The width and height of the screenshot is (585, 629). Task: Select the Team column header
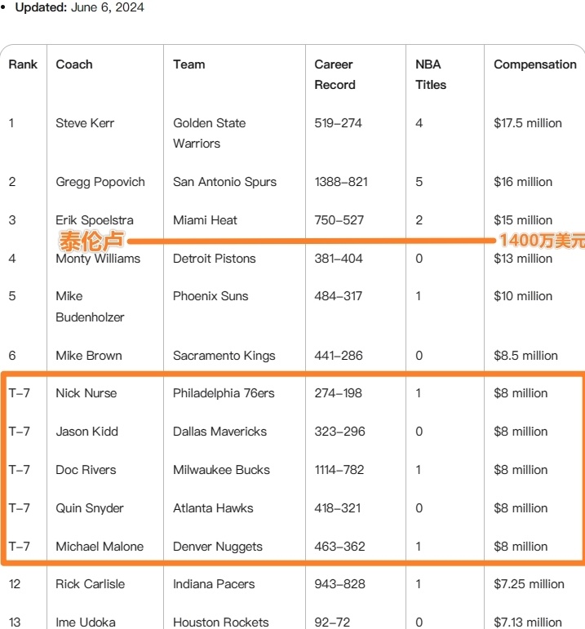coord(189,64)
